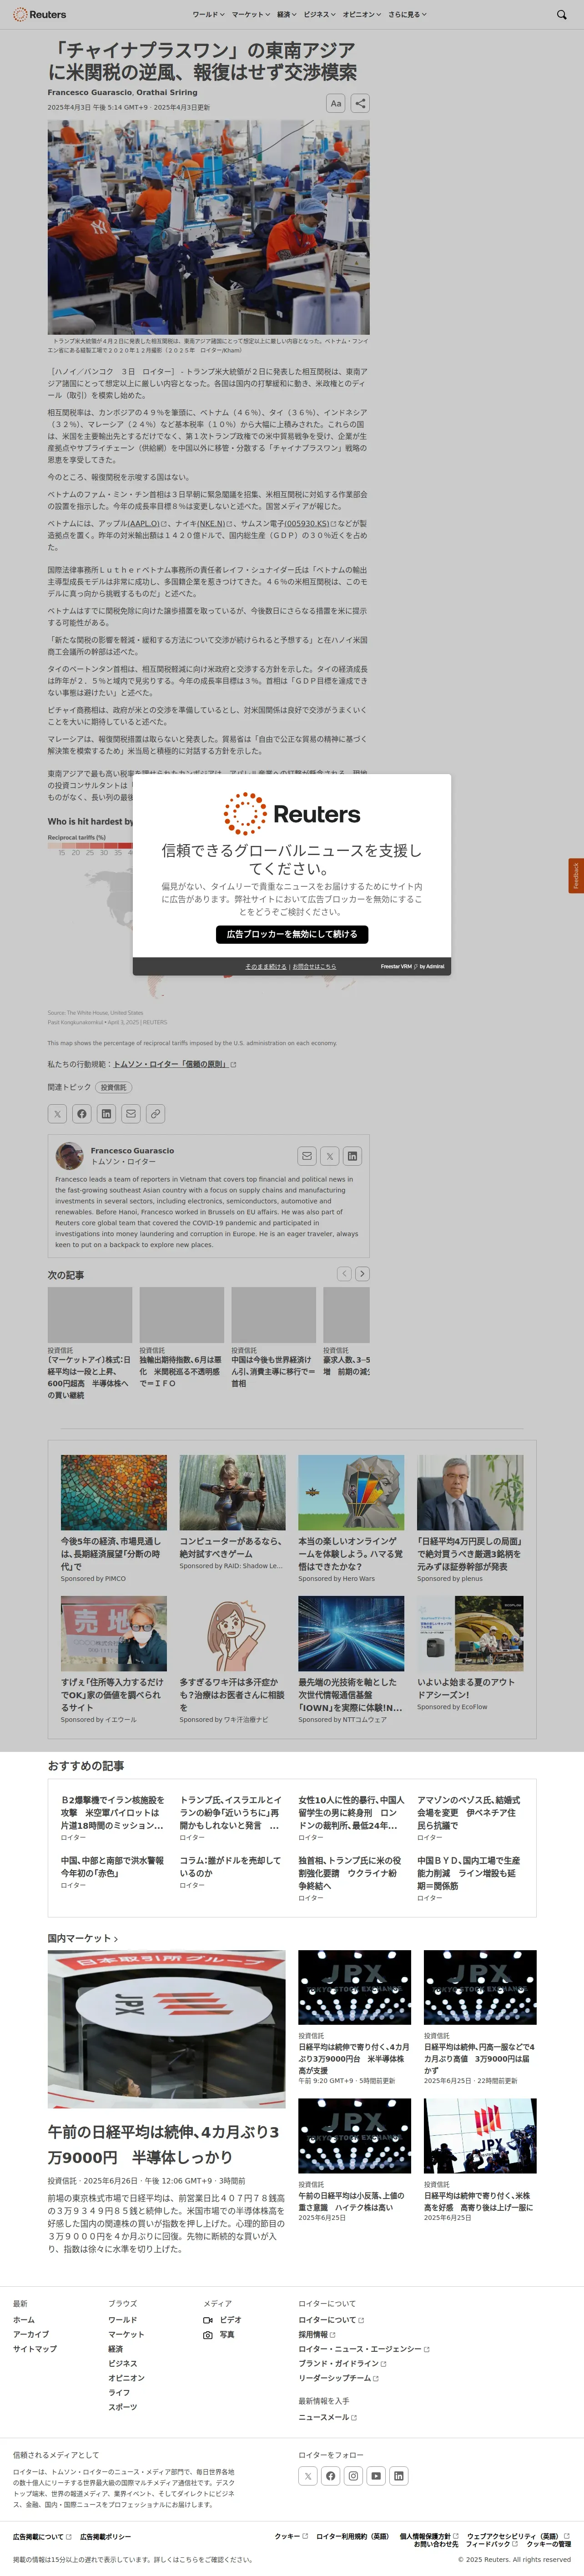This screenshot has width=584, height=2576.
Task: Copy article link with the chain icon
Action: pyautogui.click(x=155, y=1113)
